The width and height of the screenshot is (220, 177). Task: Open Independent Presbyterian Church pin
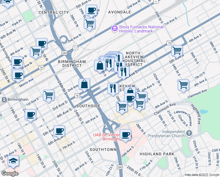[189, 133]
